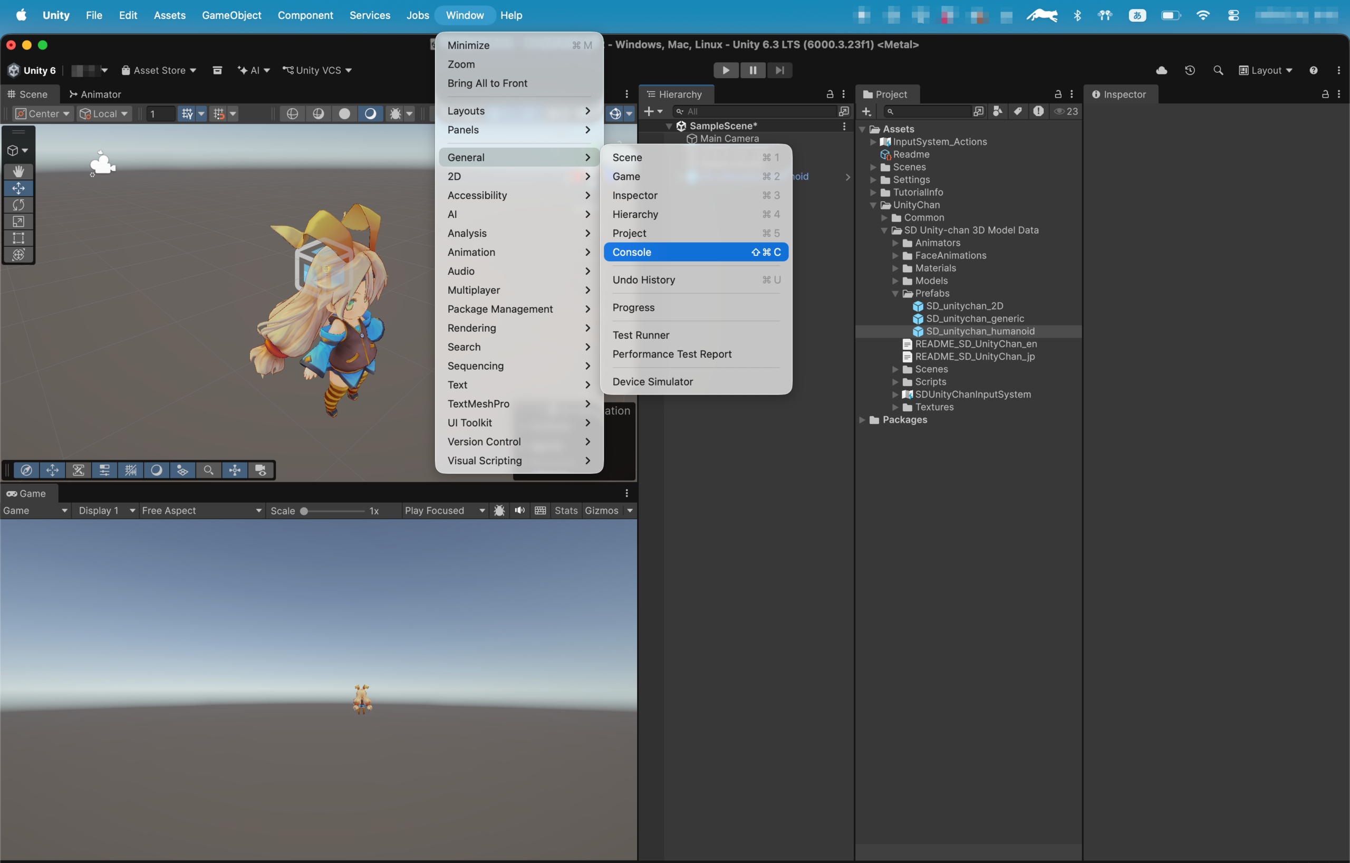The height and width of the screenshot is (863, 1350).
Task: Open the Layout dropdown
Action: pyautogui.click(x=1265, y=70)
